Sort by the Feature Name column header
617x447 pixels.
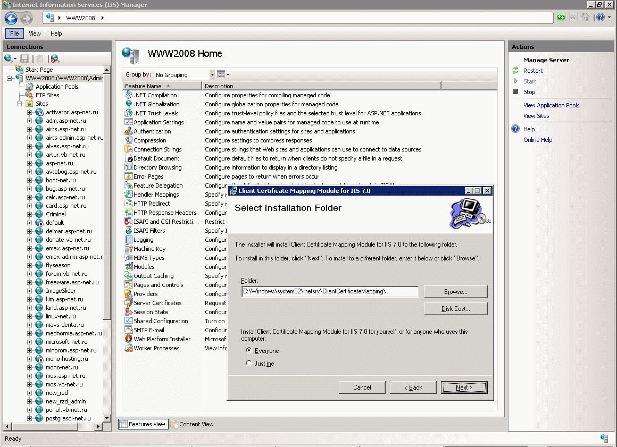tap(162, 86)
